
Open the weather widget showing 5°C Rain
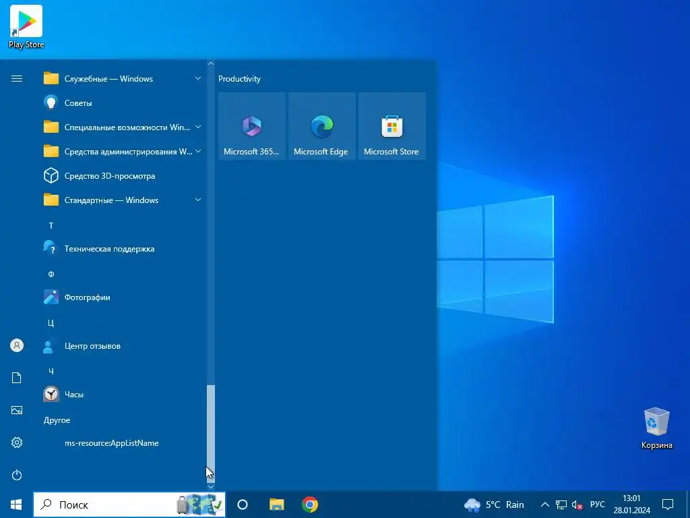(x=494, y=505)
